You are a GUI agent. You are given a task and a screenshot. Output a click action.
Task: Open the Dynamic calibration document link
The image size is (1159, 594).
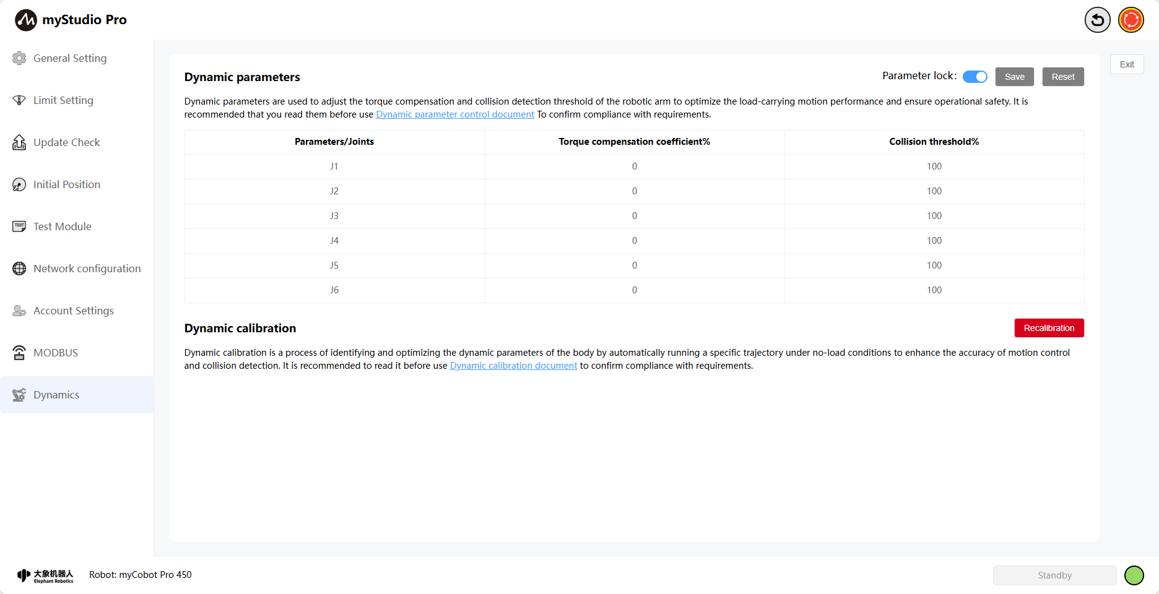[x=513, y=366]
